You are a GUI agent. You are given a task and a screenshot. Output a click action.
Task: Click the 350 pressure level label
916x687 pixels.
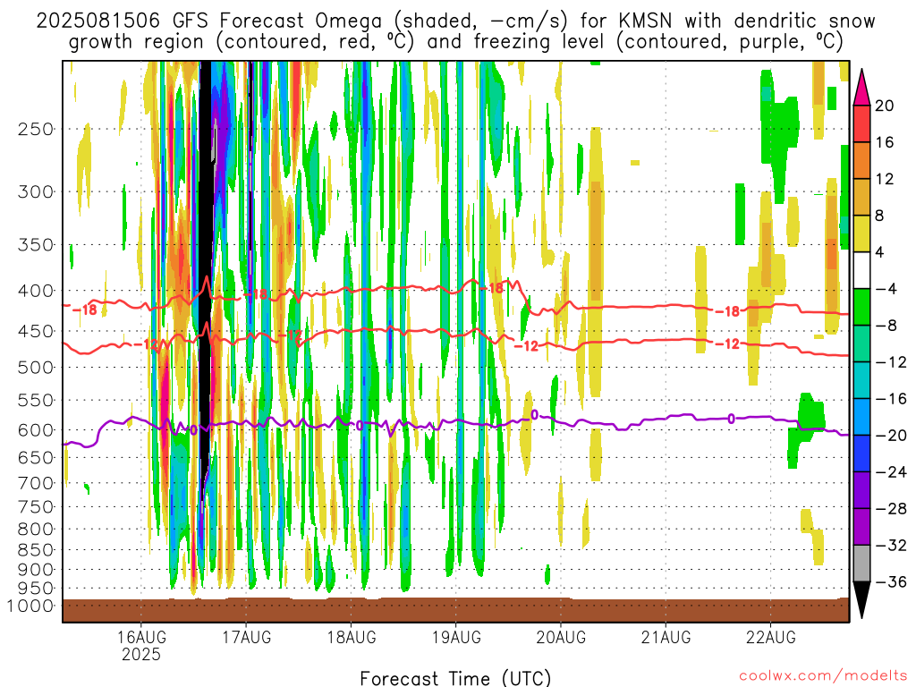[x=36, y=245]
